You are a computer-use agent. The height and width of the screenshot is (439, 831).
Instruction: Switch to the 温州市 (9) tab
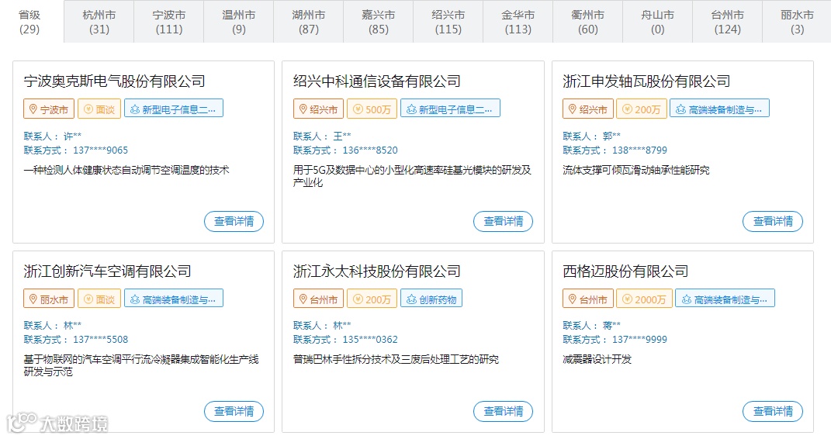coord(239,22)
